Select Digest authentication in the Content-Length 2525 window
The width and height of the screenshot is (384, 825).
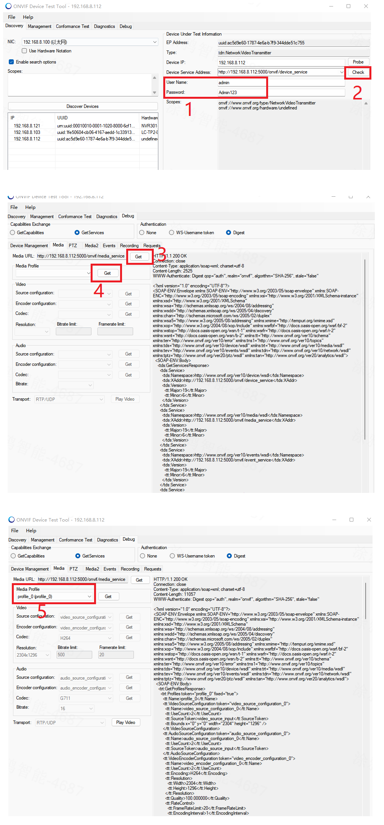tap(229, 233)
